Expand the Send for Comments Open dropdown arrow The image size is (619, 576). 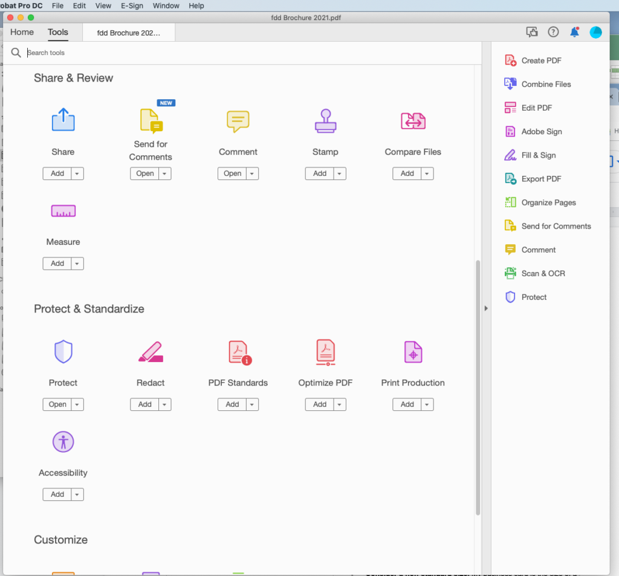(165, 173)
